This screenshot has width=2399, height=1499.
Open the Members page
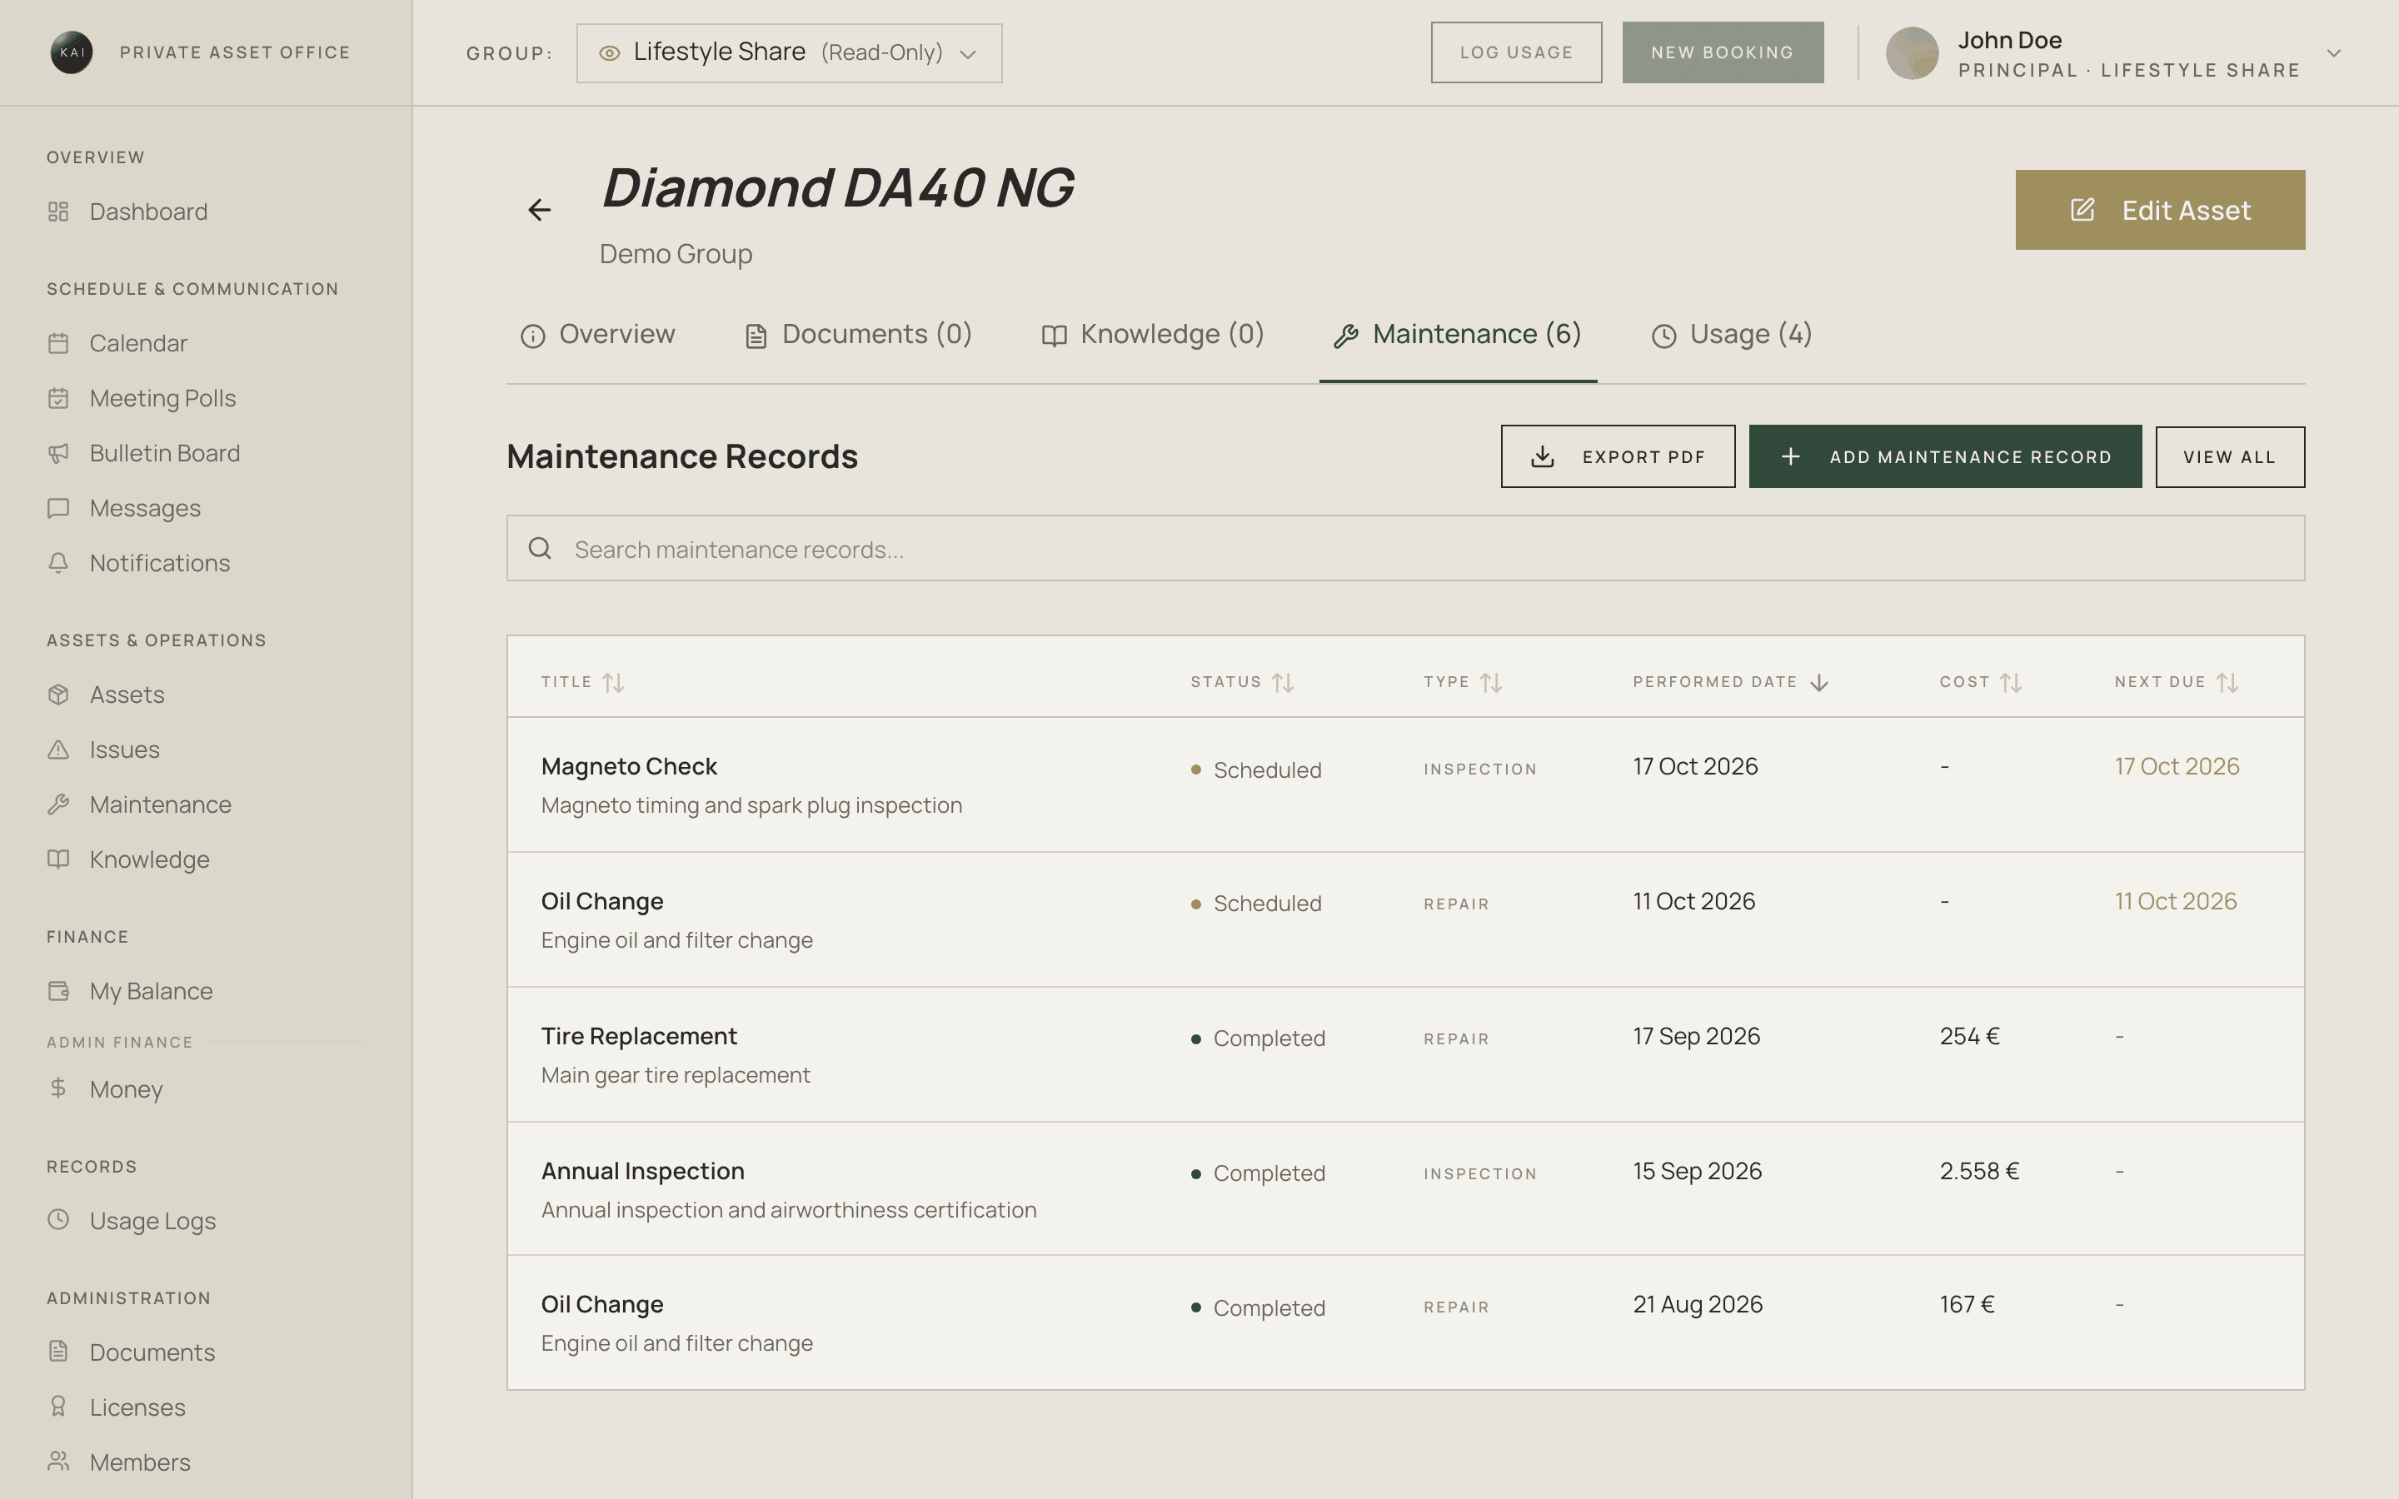pyautogui.click(x=118, y=1462)
